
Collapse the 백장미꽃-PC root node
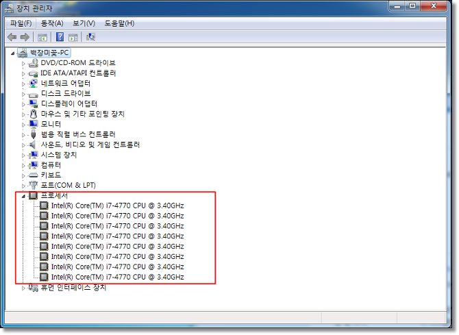[12, 53]
